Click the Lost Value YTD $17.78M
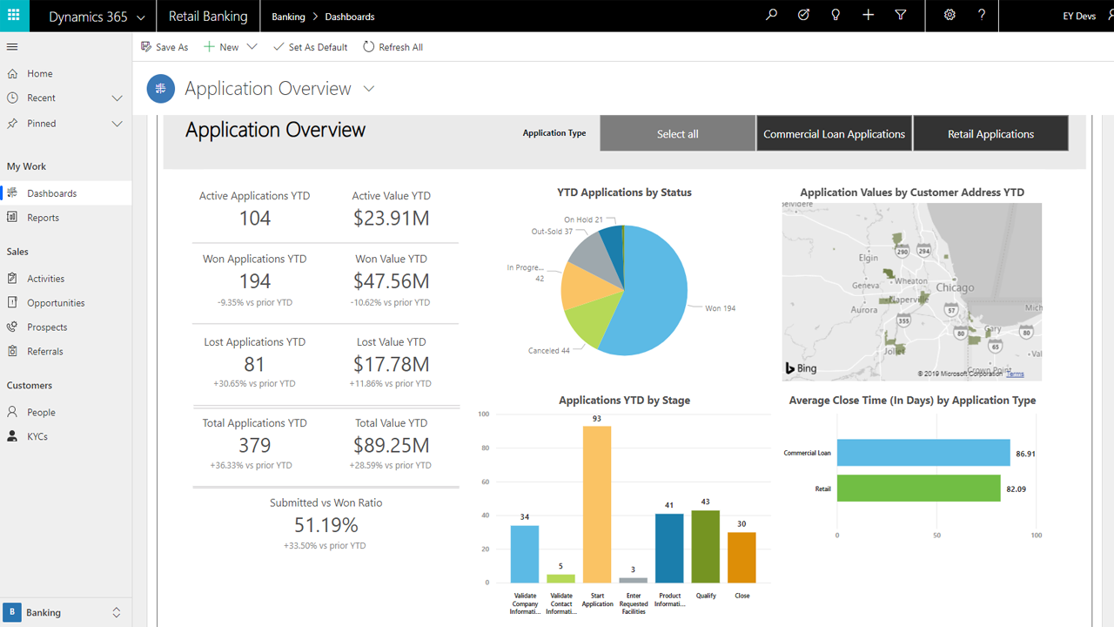 pos(392,364)
